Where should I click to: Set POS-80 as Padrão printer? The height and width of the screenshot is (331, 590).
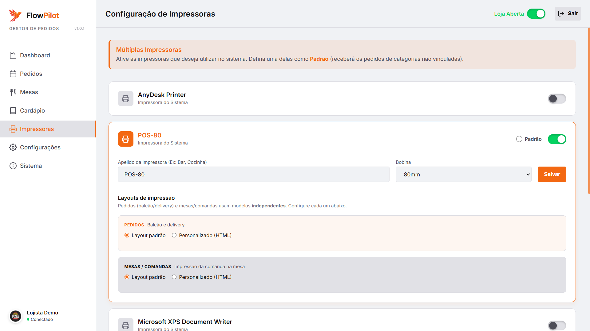tap(519, 139)
